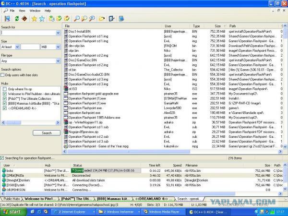Switch to [BBB] Mammas köt... tab

pyautogui.click(x=114, y=199)
